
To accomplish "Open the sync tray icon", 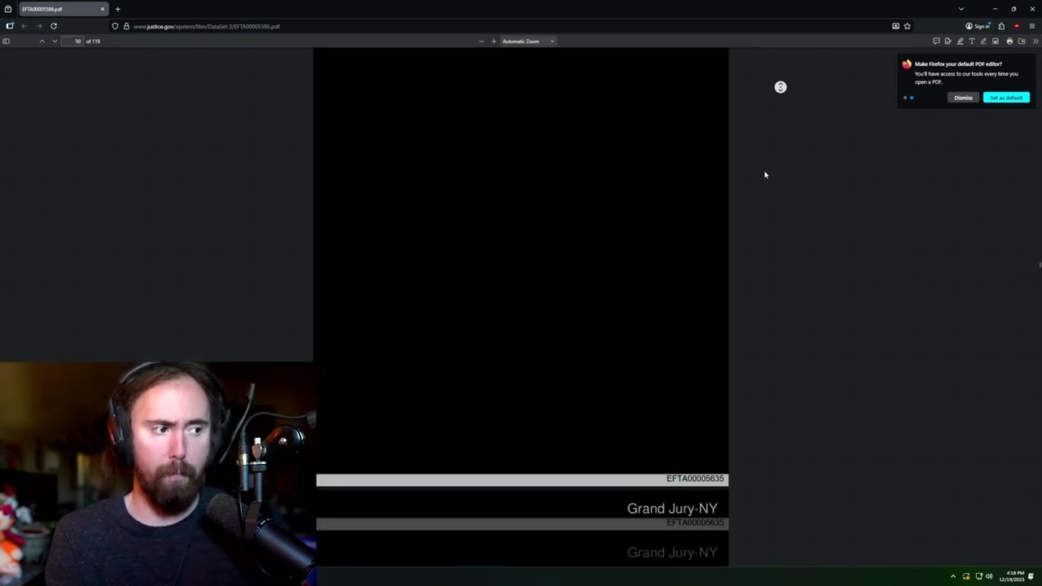I will click(966, 576).
